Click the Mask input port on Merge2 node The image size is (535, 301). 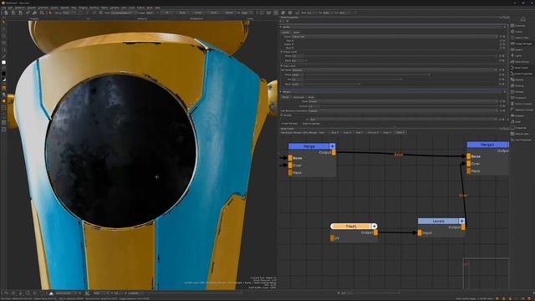468,171
